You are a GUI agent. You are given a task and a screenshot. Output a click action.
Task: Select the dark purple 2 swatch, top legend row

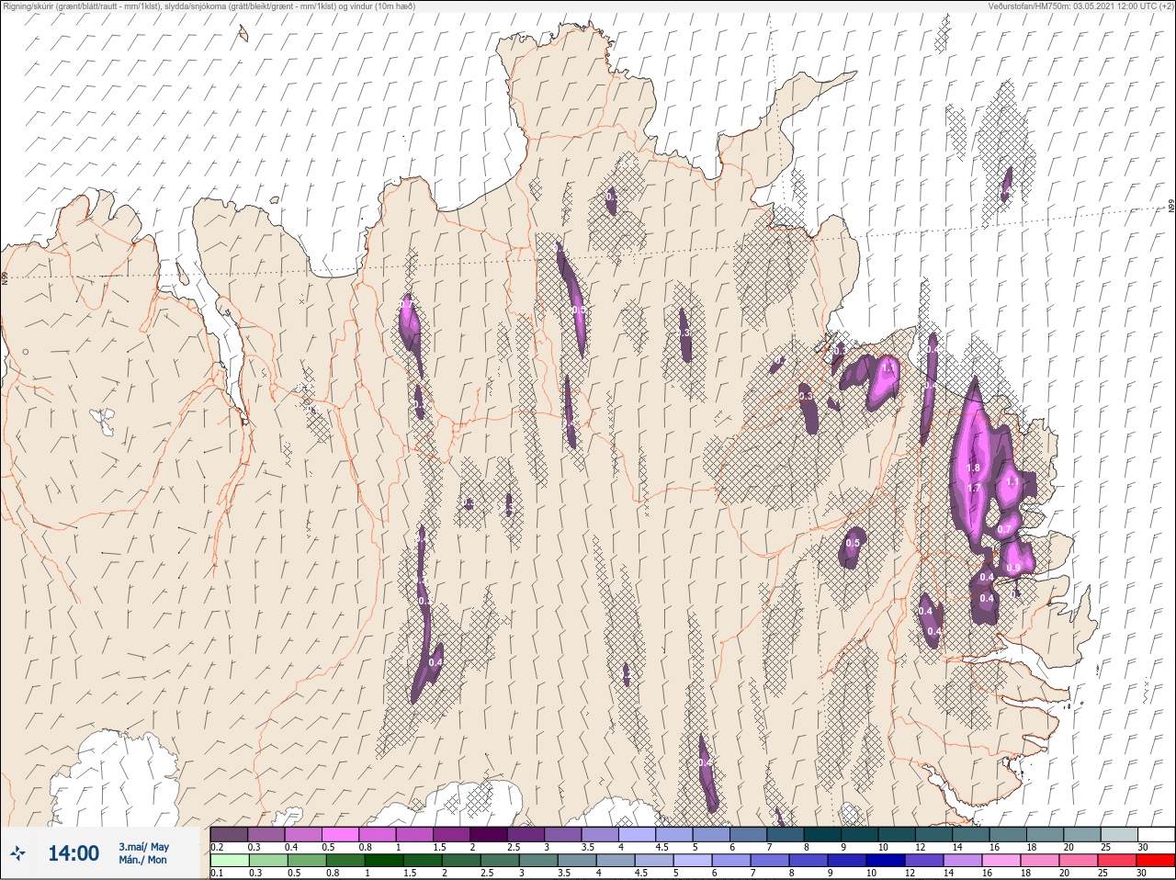489,834
